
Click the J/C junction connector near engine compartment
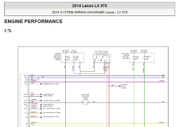click(x=85, y=103)
